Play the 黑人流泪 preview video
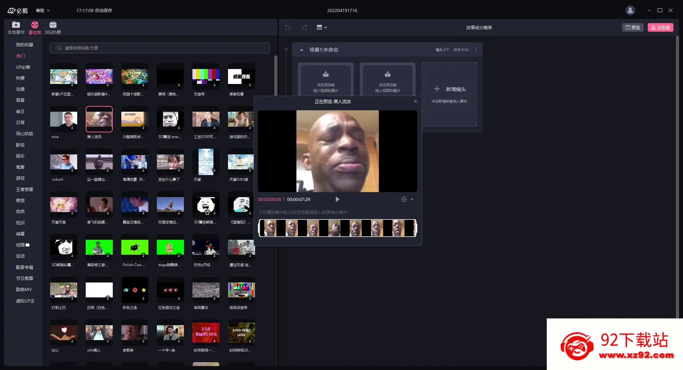 [337, 199]
